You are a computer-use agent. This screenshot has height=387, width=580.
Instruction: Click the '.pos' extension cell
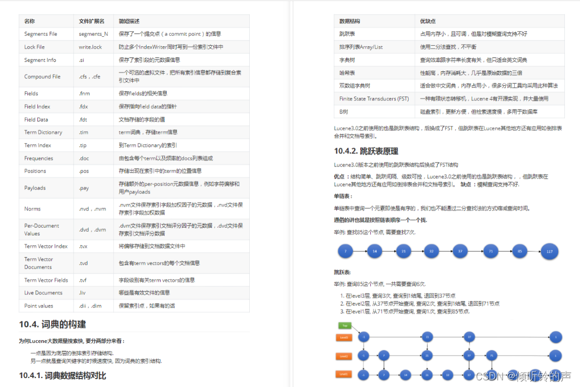tap(93, 171)
